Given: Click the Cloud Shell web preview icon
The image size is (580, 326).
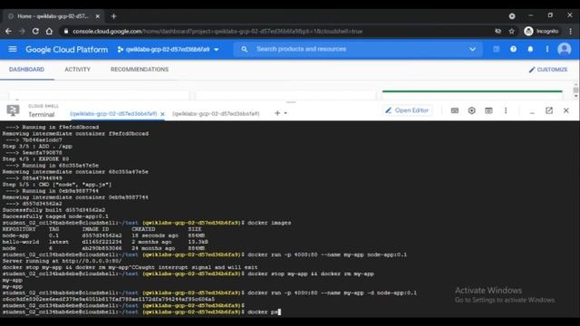Looking at the screenshot, I should click(x=488, y=110).
